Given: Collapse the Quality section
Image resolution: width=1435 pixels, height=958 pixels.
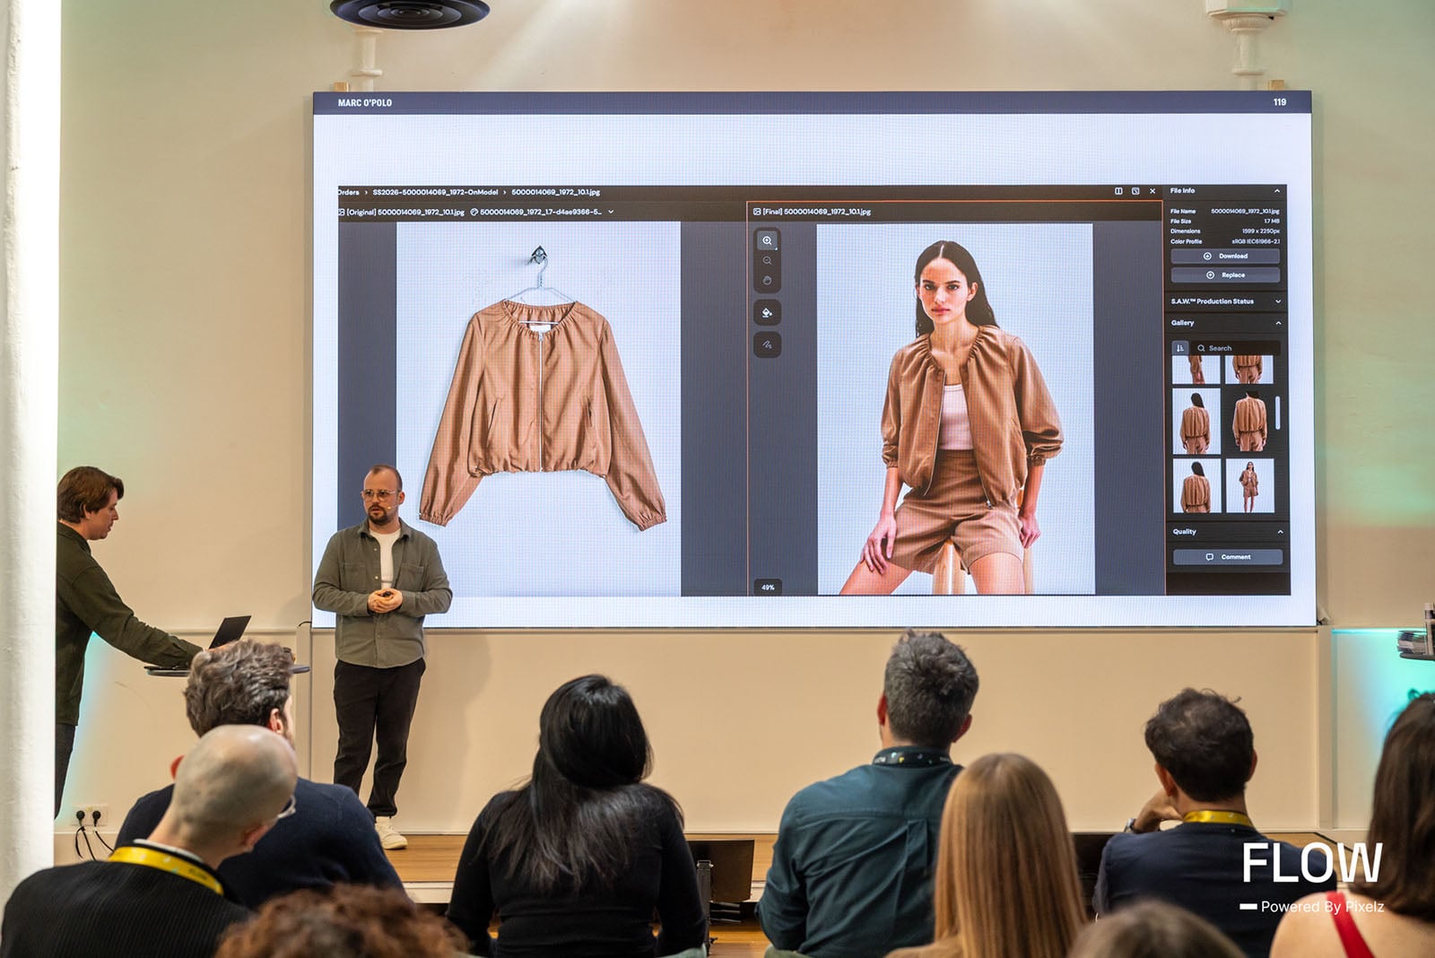Looking at the screenshot, I should [1279, 532].
